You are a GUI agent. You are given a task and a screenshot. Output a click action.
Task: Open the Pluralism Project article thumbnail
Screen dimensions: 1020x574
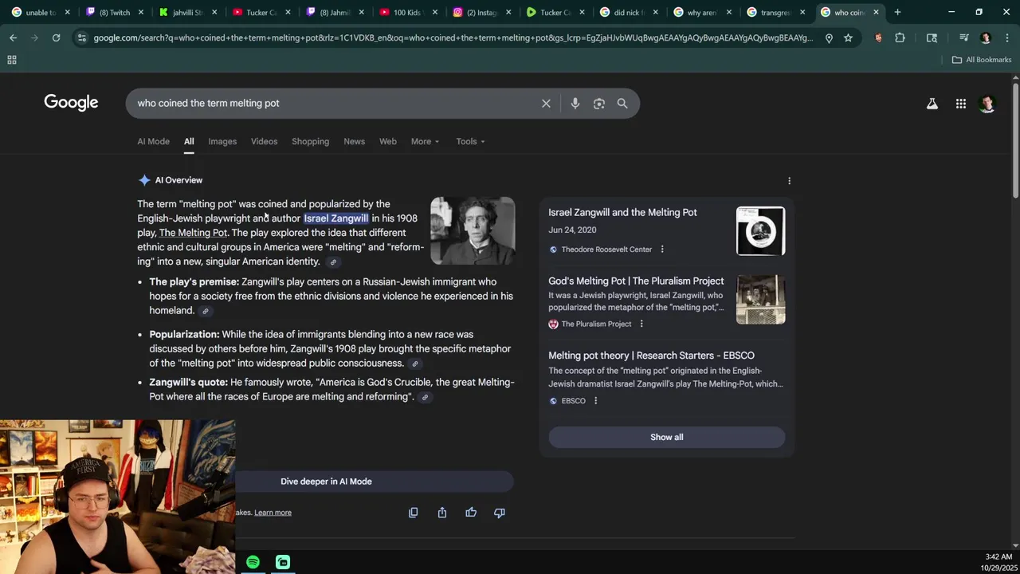pyautogui.click(x=760, y=300)
